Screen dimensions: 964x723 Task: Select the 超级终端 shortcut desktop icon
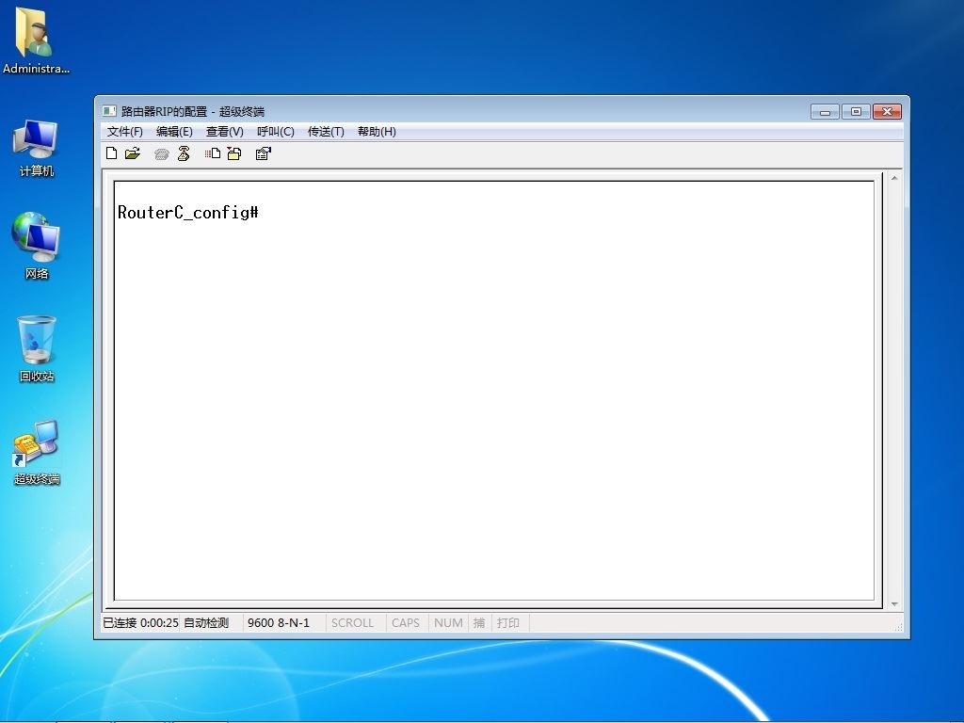tap(37, 453)
